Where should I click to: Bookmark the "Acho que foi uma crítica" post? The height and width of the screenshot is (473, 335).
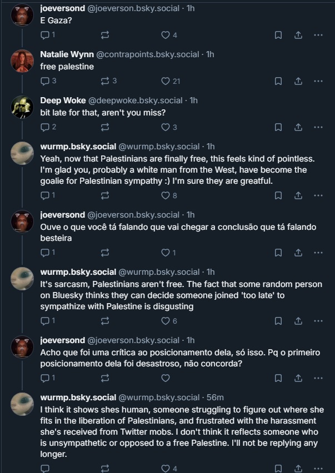[x=278, y=378]
